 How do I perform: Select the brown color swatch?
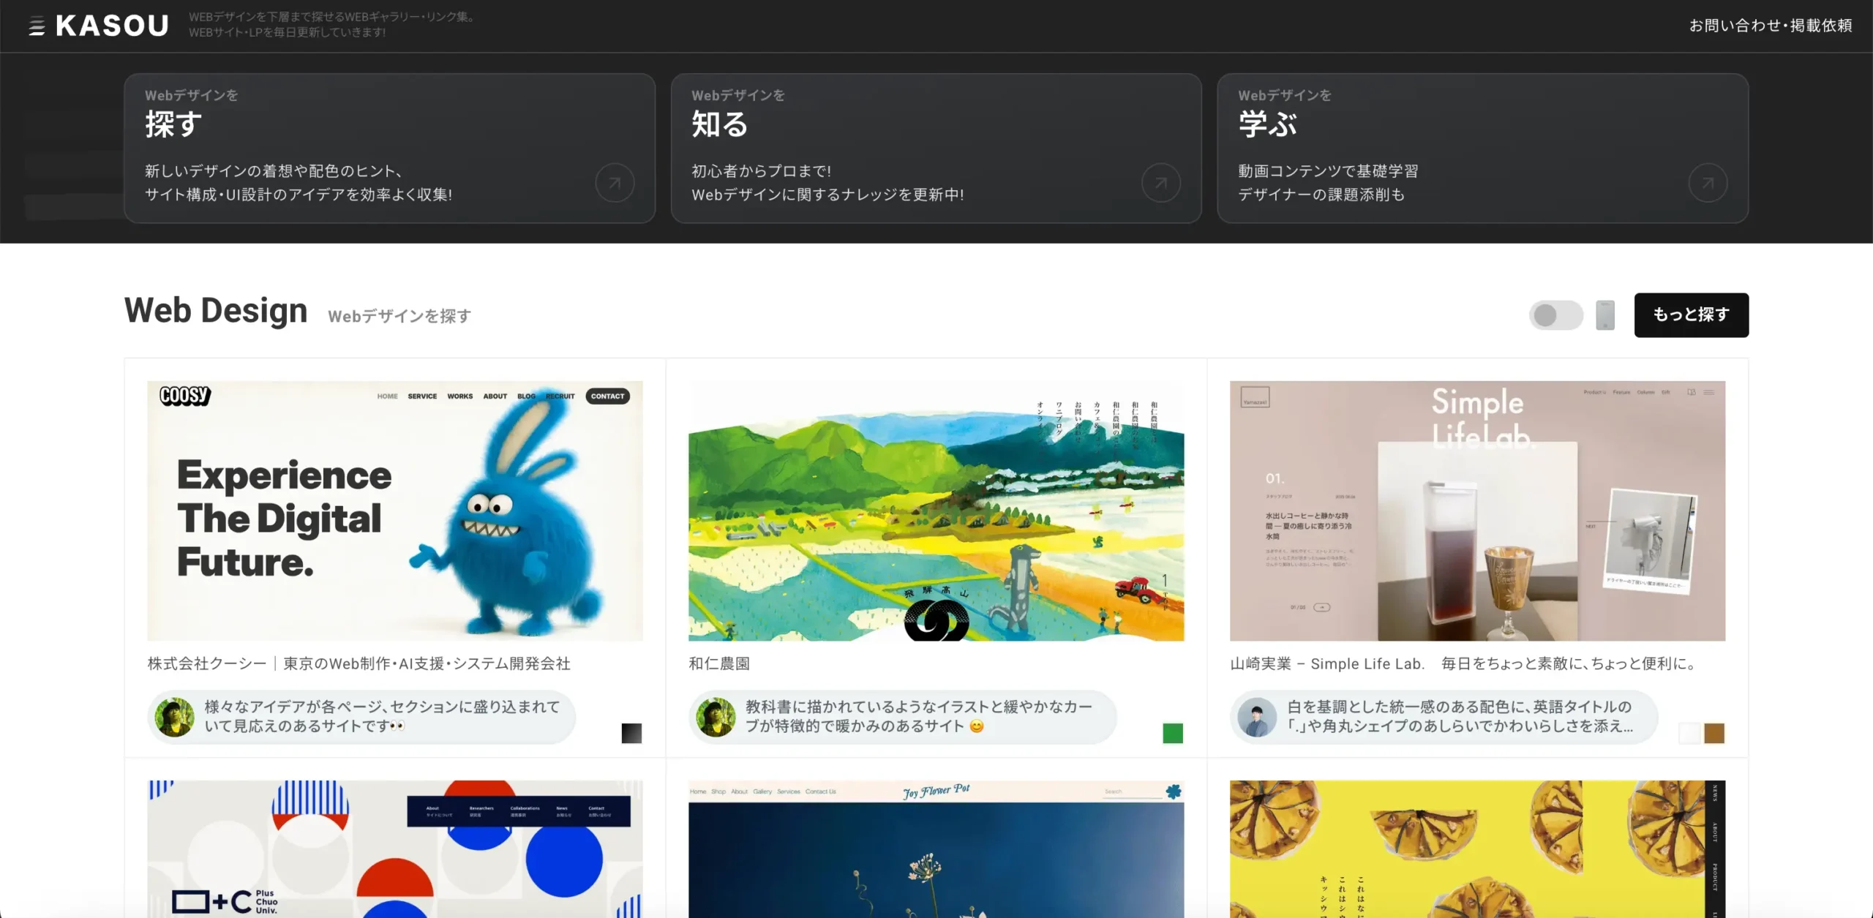click(1714, 733)
